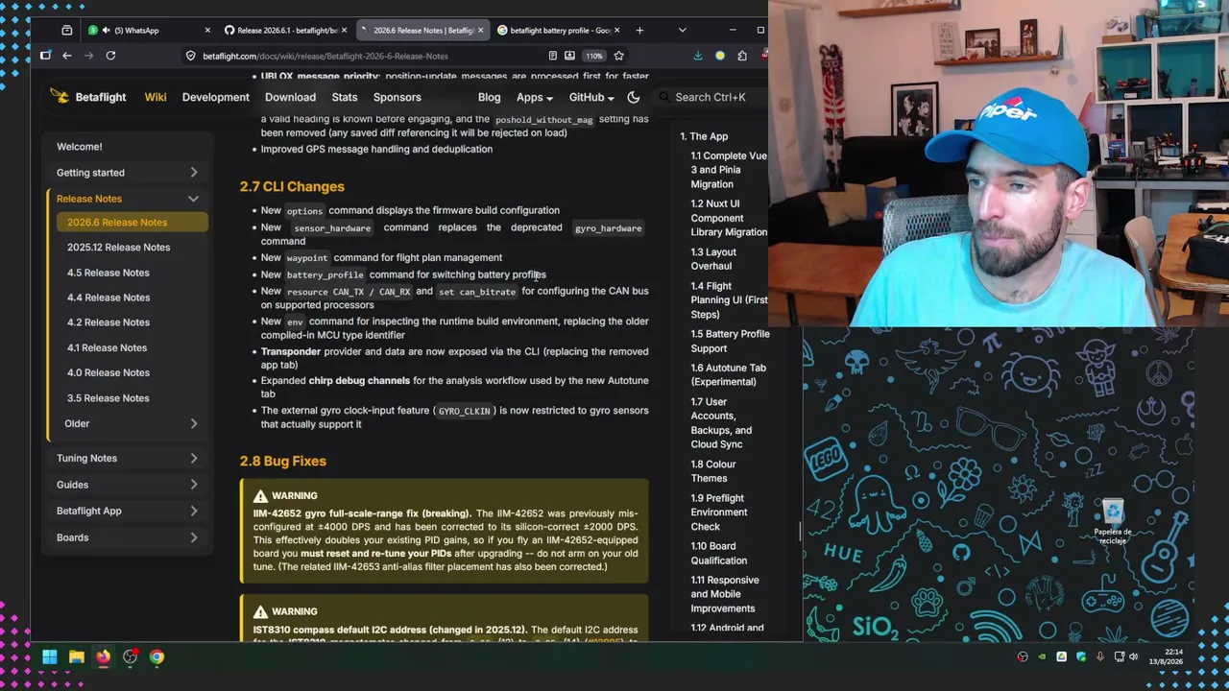Screen dimensions: 1229x691
Task: Go back with the browser back arrow
Action: pos(67,56)
